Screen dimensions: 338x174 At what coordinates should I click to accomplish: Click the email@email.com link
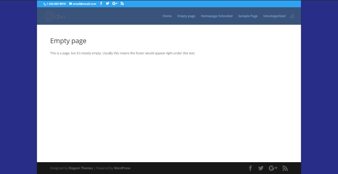(84, 4)
